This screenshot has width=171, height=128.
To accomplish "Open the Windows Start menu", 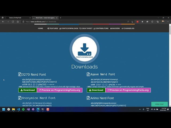I will pos(3,109).
